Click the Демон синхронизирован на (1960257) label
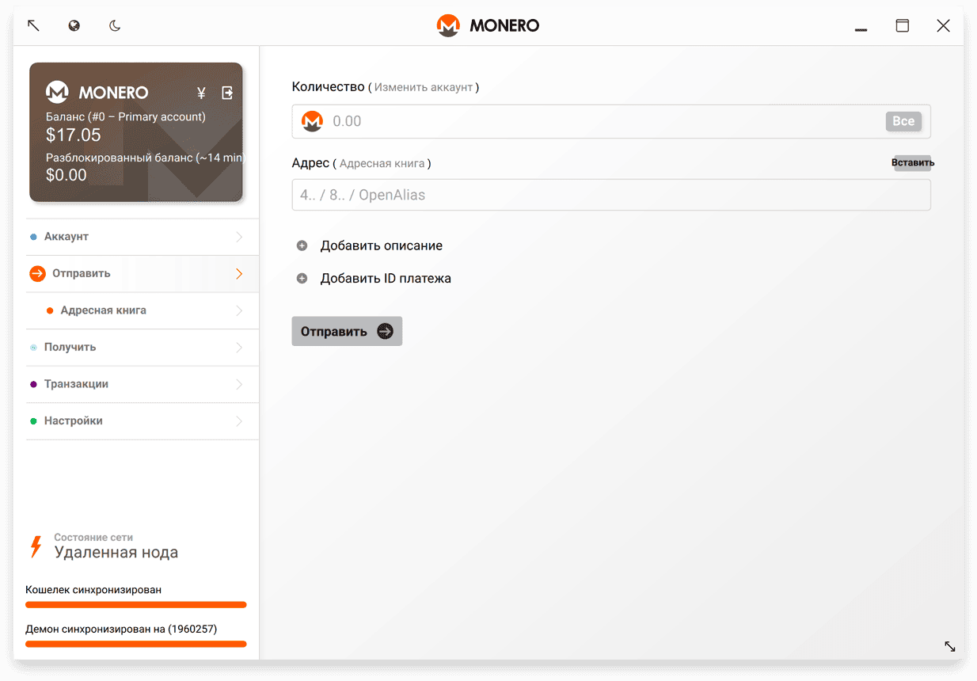The height and width of the screenshot is (681, 977). (x=121, y=630)
